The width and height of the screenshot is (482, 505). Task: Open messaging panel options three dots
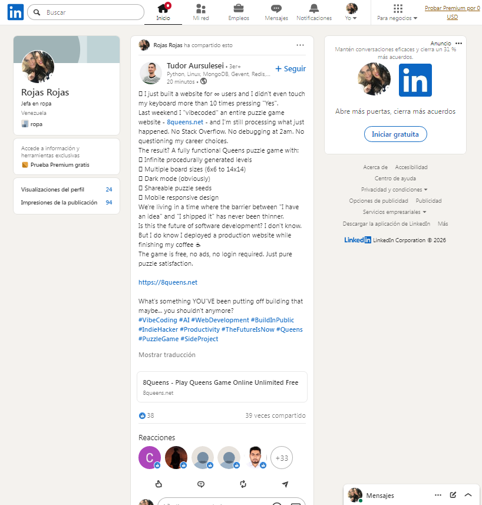(x=438, y=495)
